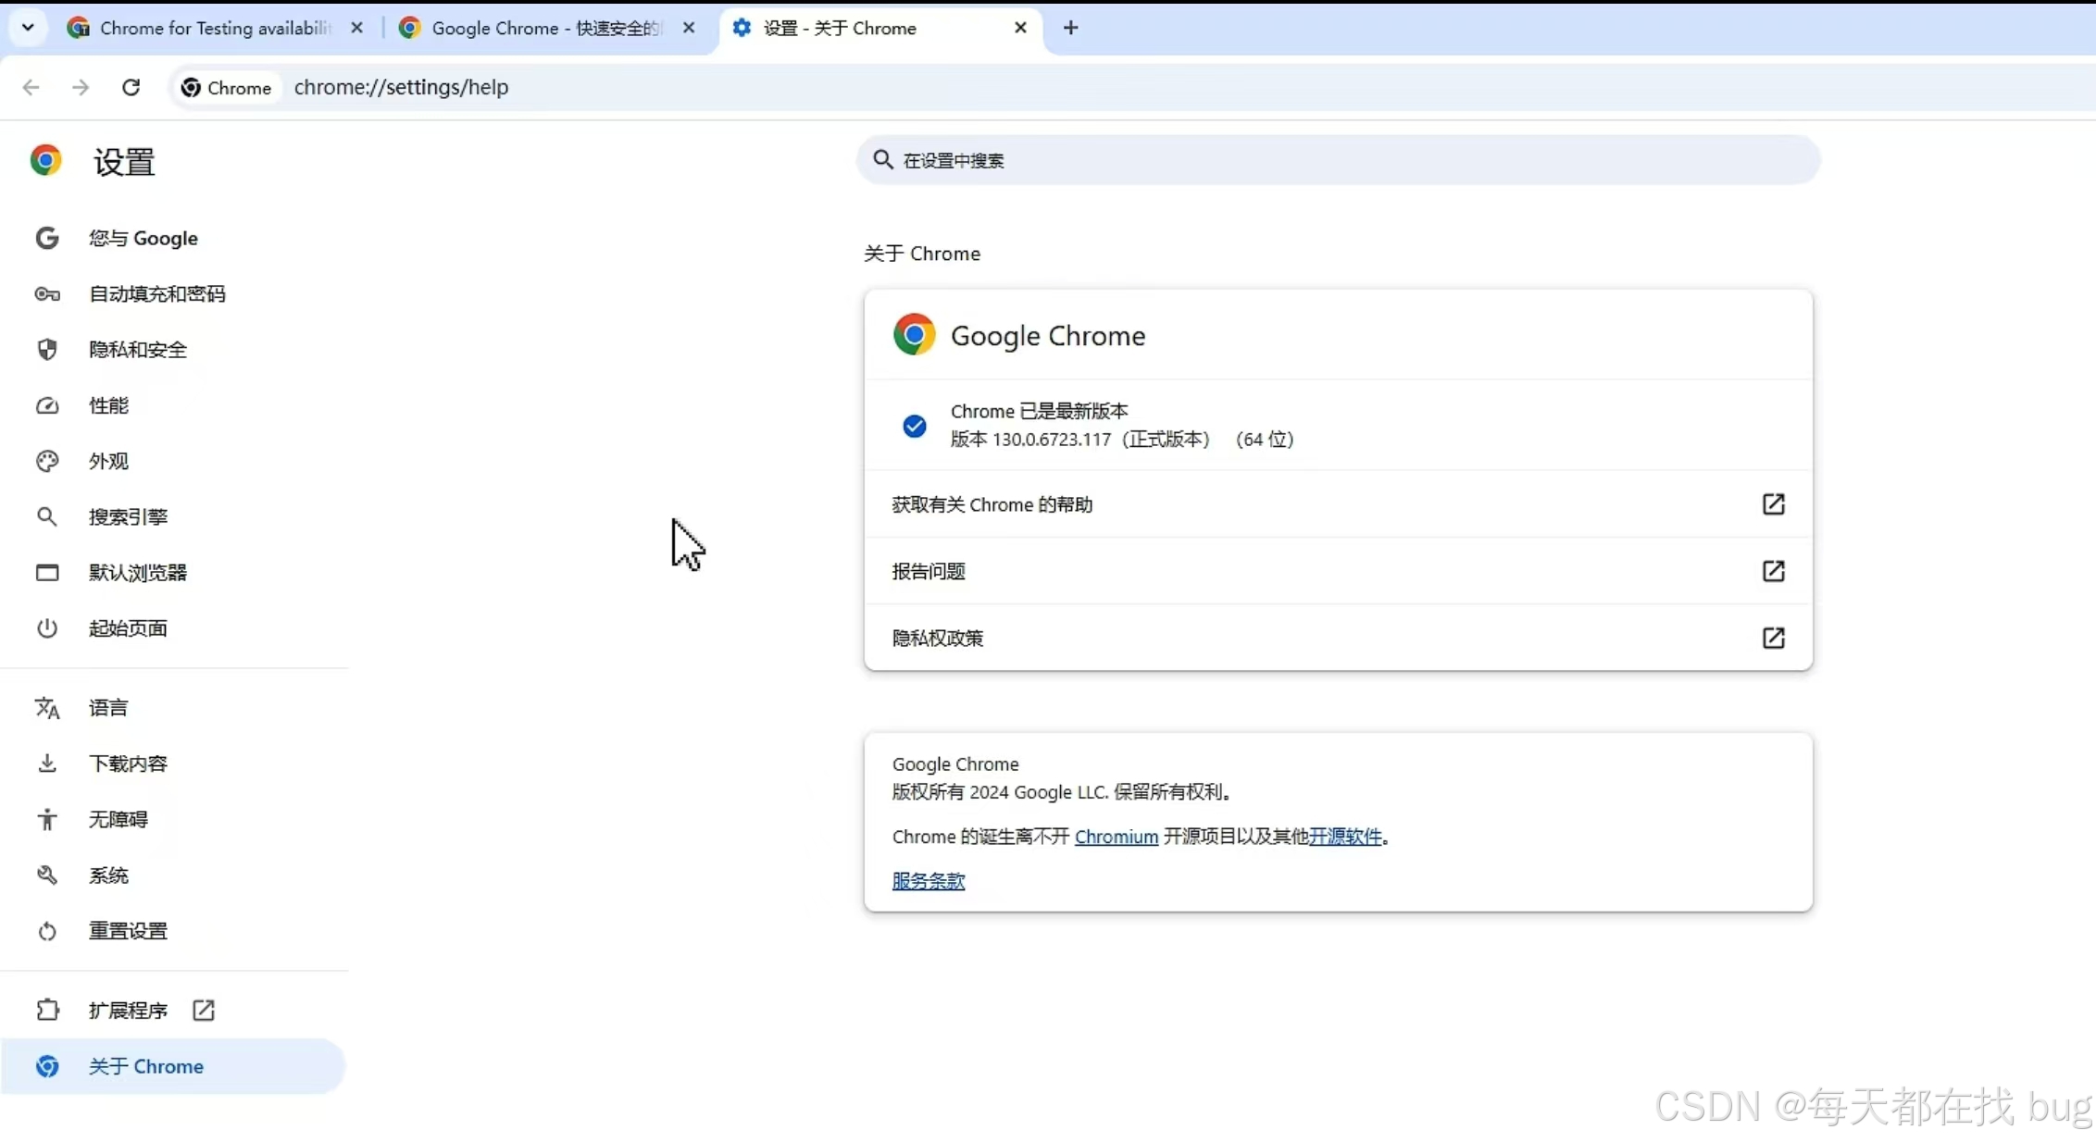Open 报告问题 row
The height and width of the screenshot is (1142, 2096).
pyautogui.click(x=1338, y=571)
